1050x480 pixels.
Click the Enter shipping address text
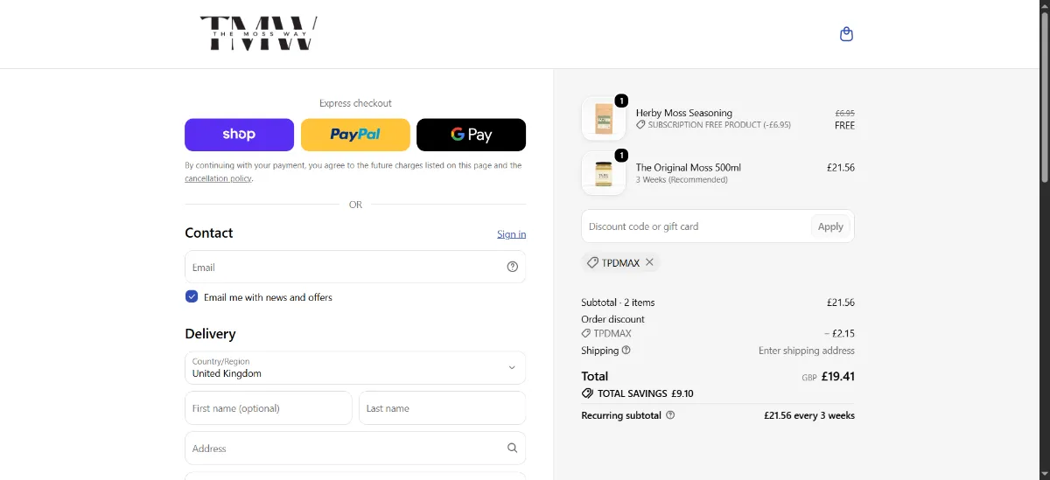(807, 351)
